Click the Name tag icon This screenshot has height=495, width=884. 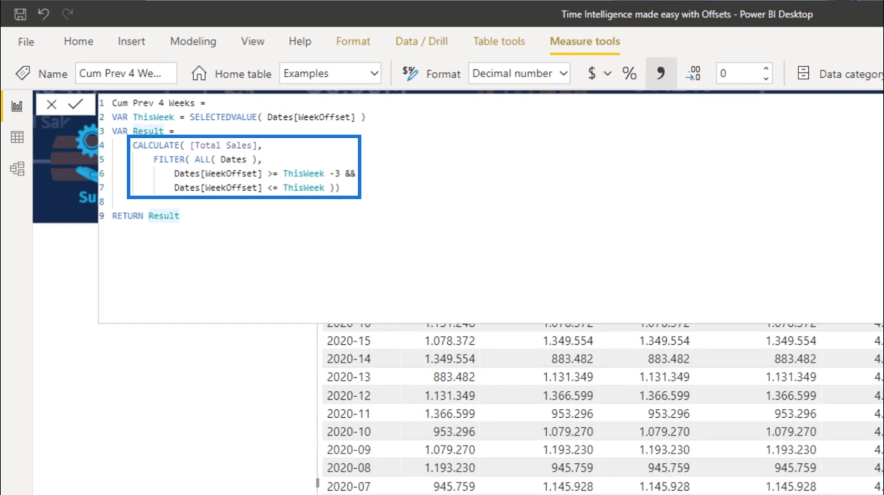[23, 73]
